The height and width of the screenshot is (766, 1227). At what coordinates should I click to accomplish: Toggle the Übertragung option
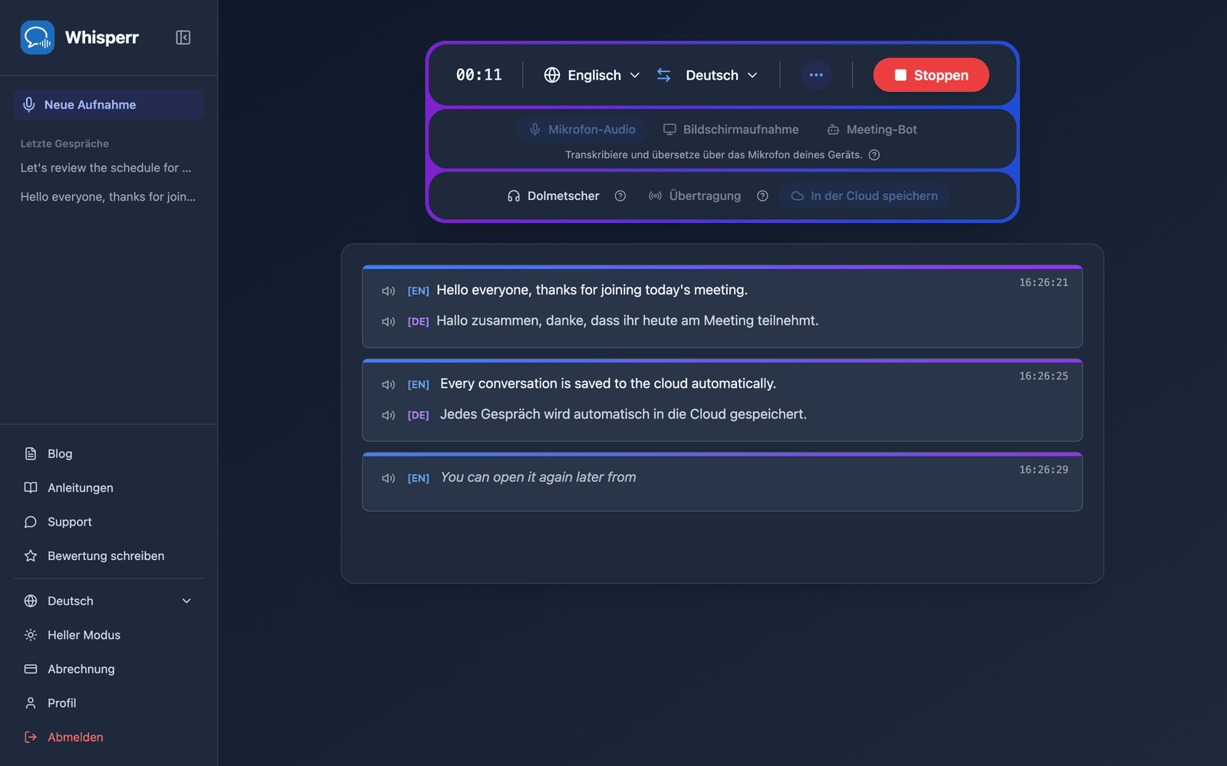coord(695,196)
